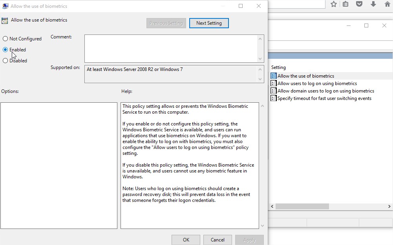Click the biometrics icon in the dialog title bar
The width and height of the screenshot is (393, 245).
pos(5,5)
